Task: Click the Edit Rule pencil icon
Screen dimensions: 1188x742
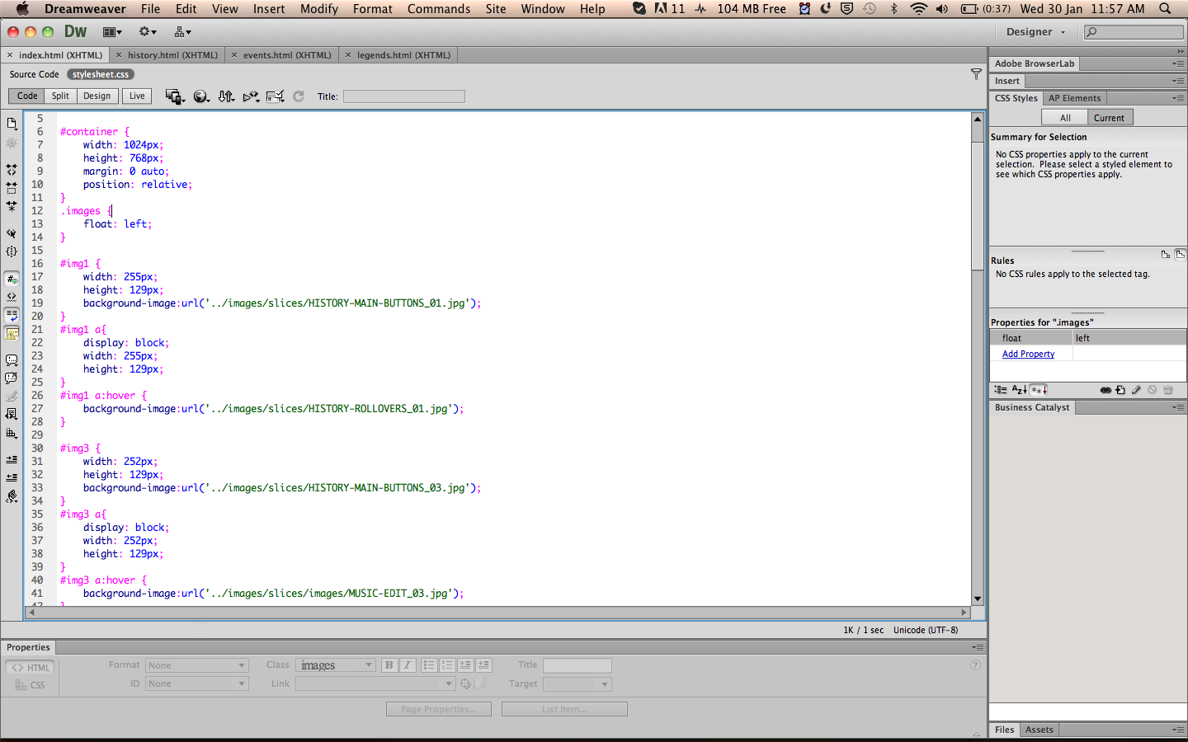Action: (x=1136, y=390)
